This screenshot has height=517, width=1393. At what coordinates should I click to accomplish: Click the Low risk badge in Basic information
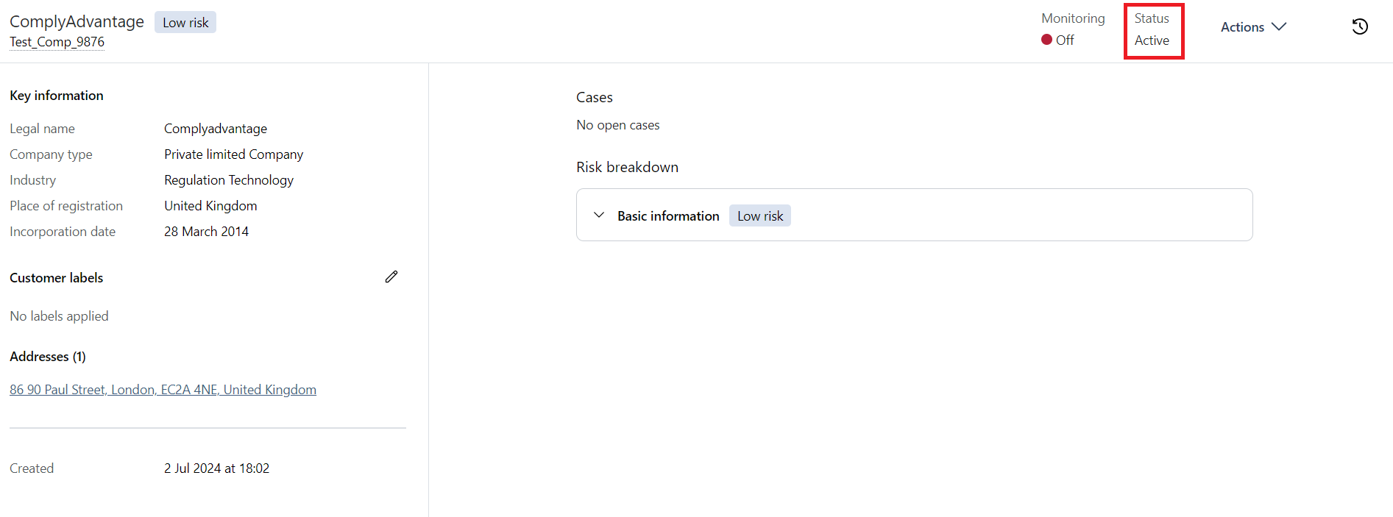click(x=760, y=215)
